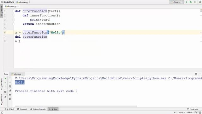Click HelloWorld breadcrumb in navigation bar
The height and width of the screenshot is (114, 202).
coord(8,2)
